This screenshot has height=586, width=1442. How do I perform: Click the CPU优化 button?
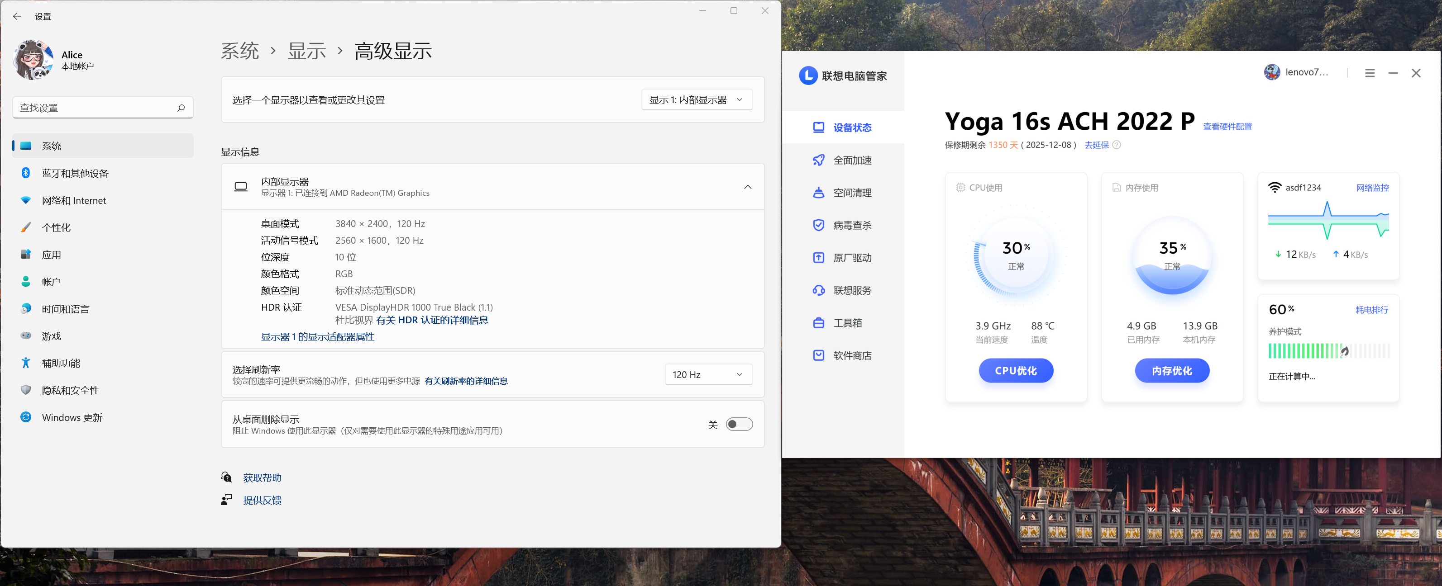tap(1016, 371)
